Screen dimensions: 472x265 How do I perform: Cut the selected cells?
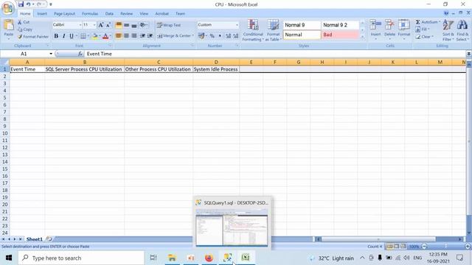click(24, 22)
